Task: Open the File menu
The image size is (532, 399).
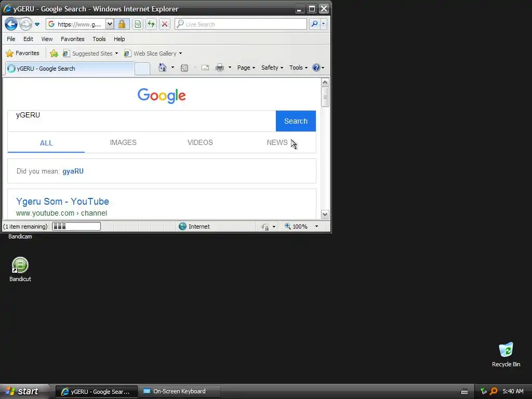Action: pos(11,39)
